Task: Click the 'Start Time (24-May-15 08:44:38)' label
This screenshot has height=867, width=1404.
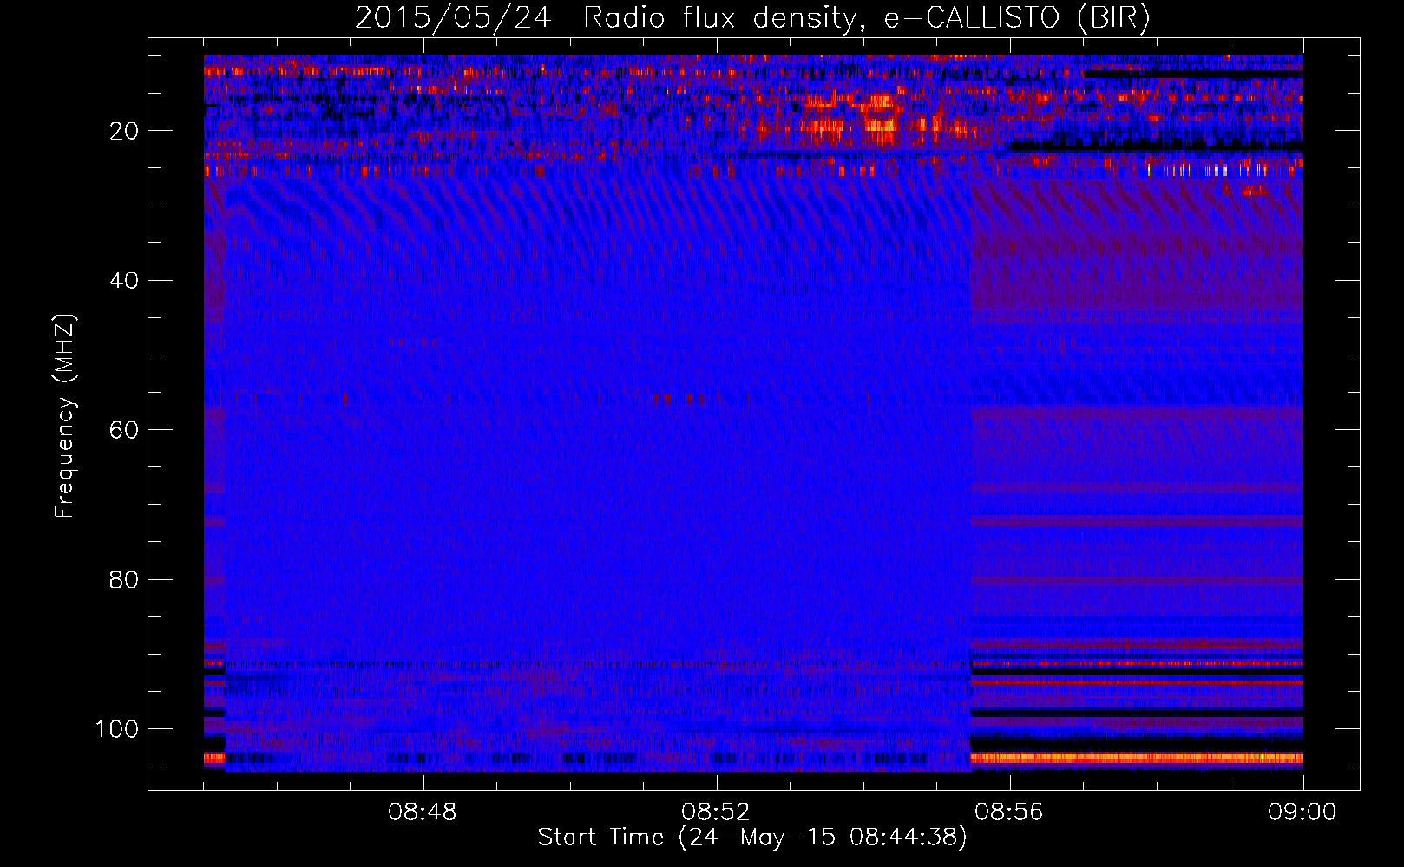Action: coord(752,838)
